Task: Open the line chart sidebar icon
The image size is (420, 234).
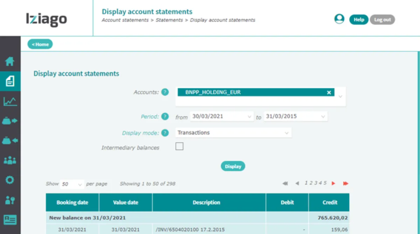Action: click(10, 101)
